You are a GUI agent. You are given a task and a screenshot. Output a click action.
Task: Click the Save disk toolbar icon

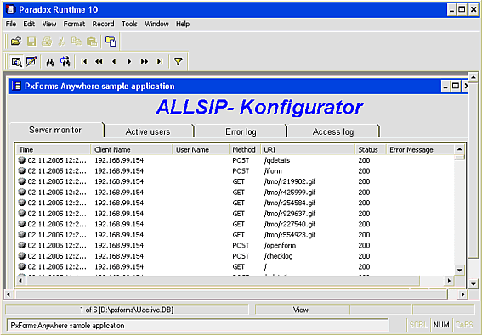[x=31, y=41]
